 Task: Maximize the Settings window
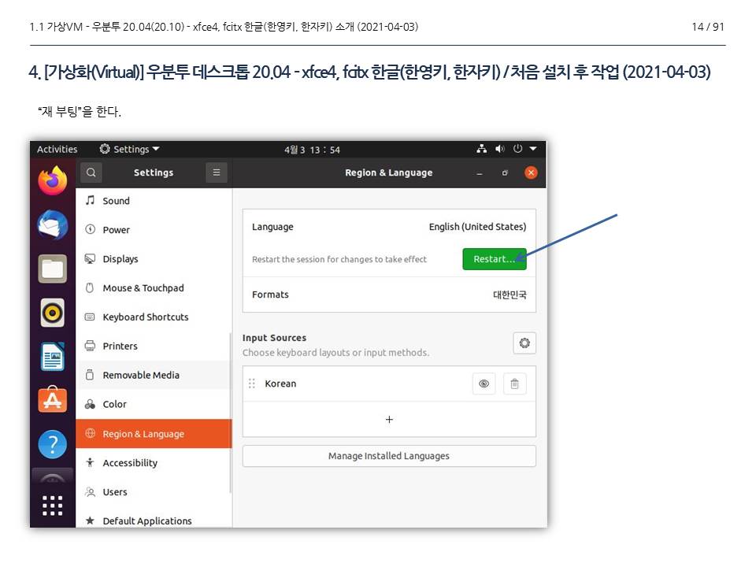[x=505, y=172]
